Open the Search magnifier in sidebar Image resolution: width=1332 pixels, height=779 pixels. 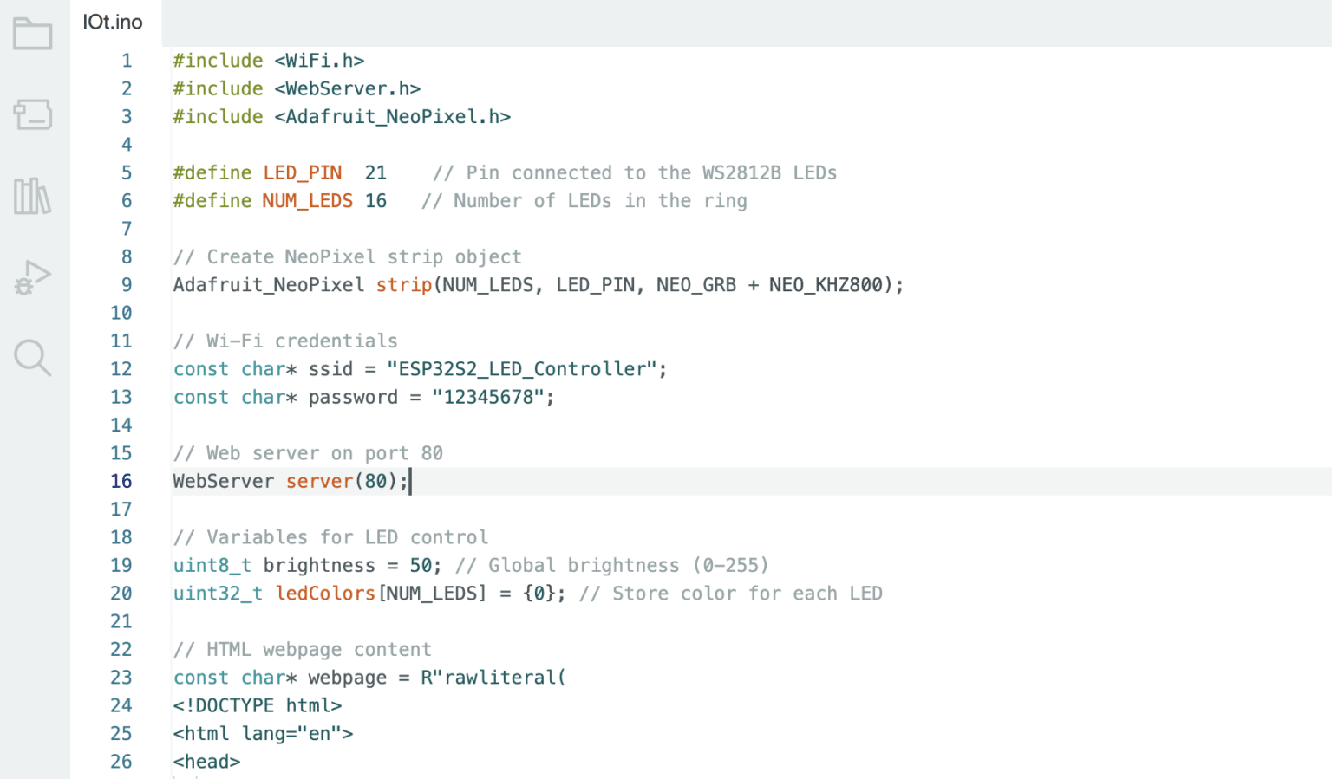[x=33, y=358]
